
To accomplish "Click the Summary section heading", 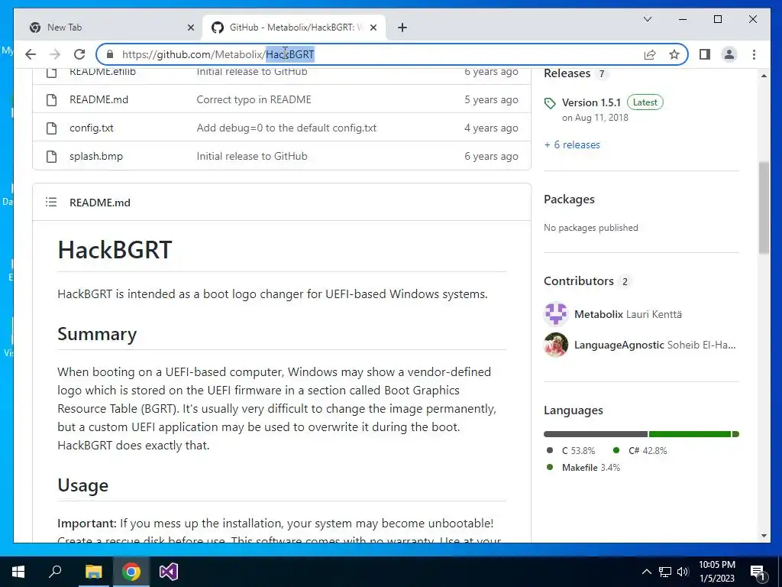I will 97,334.
